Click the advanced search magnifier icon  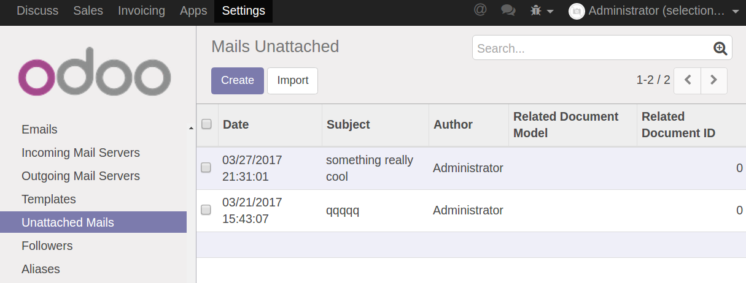(720, 48)
